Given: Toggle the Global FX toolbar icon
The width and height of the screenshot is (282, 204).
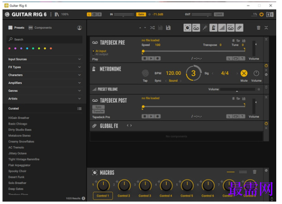Looking at the screenshot, I should (x=239, y=28).
